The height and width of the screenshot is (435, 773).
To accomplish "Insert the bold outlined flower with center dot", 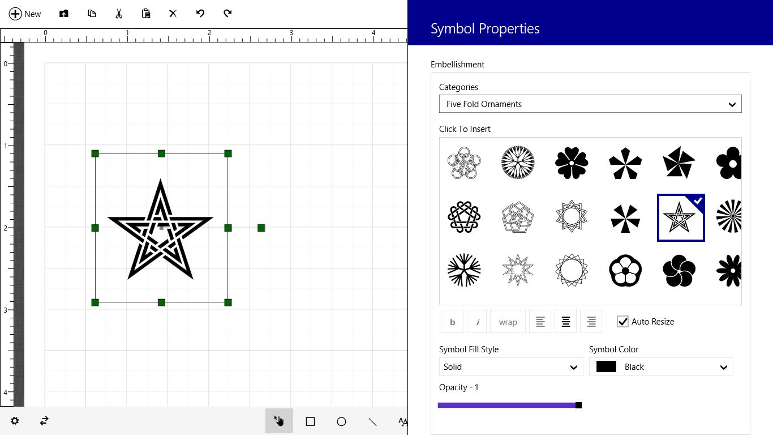I will 625,270.
